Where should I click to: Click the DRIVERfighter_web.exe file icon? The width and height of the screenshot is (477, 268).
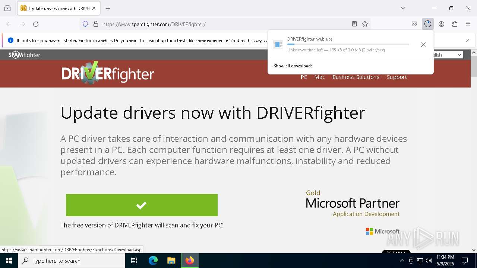pyautogui.click(x=278, y=45)
